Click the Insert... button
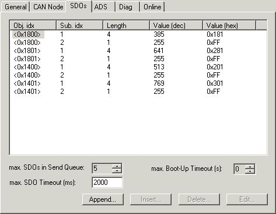276x214 pixels. pyautogui.click(x=151, y=199)
